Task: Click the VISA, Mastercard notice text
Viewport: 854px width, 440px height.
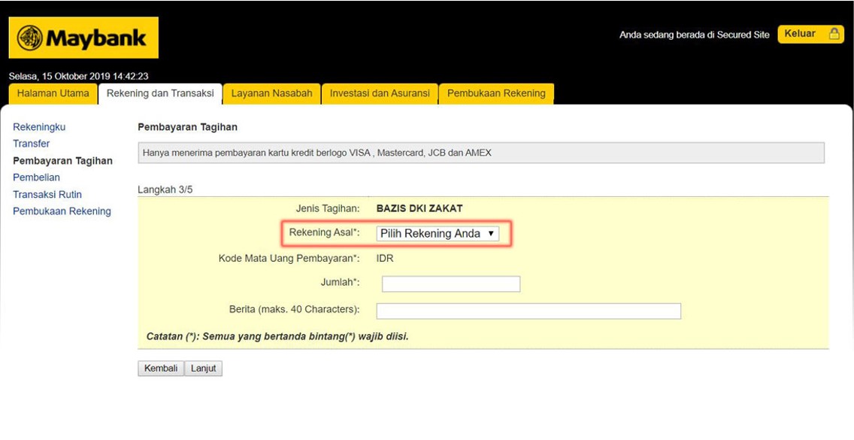Action: pyautogui.click(x=317, y=153)
